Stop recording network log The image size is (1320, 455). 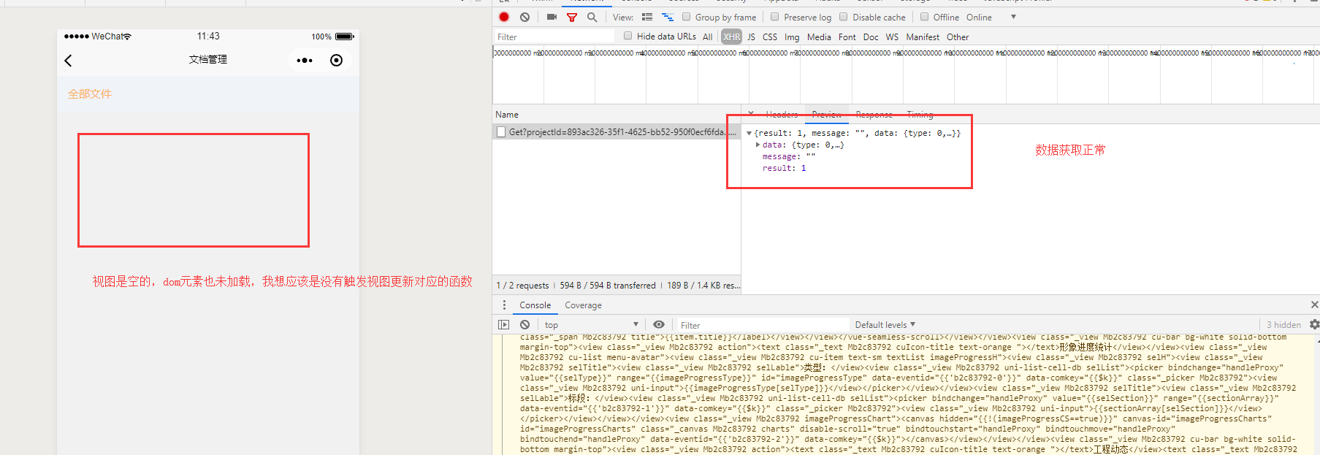504,17
